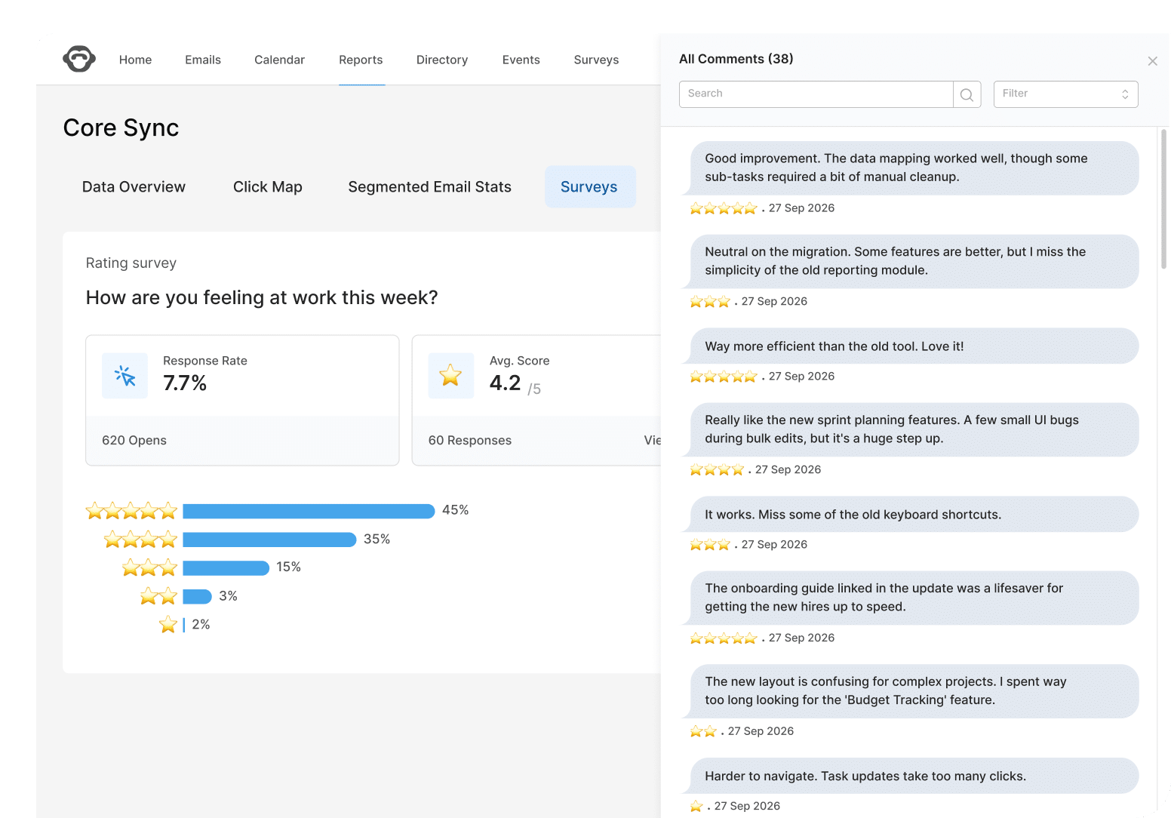The height and width of the screenshot is (818, 1171).
Task: Click the single star beside the 2% bar
Action: pos(168,624)
